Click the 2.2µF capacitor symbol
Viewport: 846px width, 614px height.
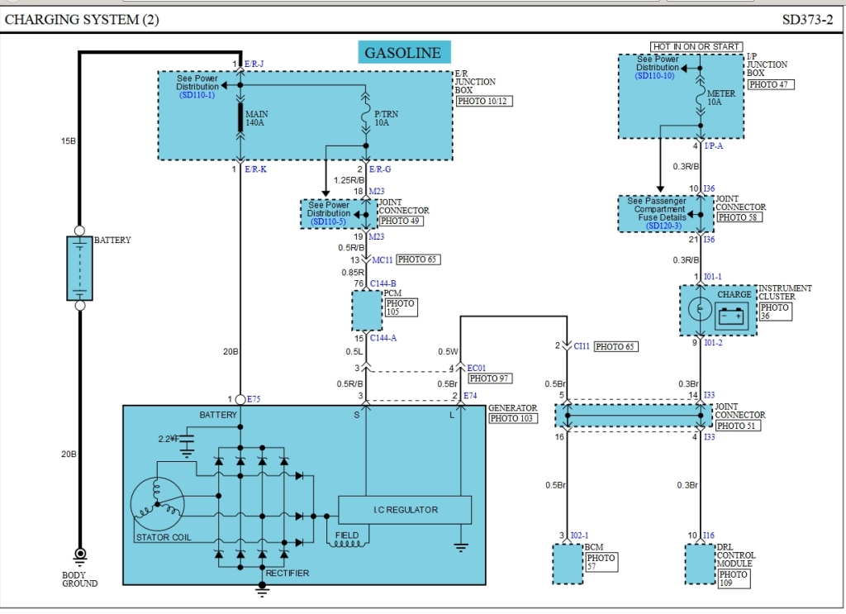coord(188,440)
